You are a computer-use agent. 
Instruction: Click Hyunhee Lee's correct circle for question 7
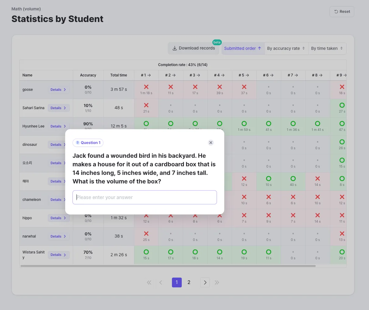coord(293,124)
